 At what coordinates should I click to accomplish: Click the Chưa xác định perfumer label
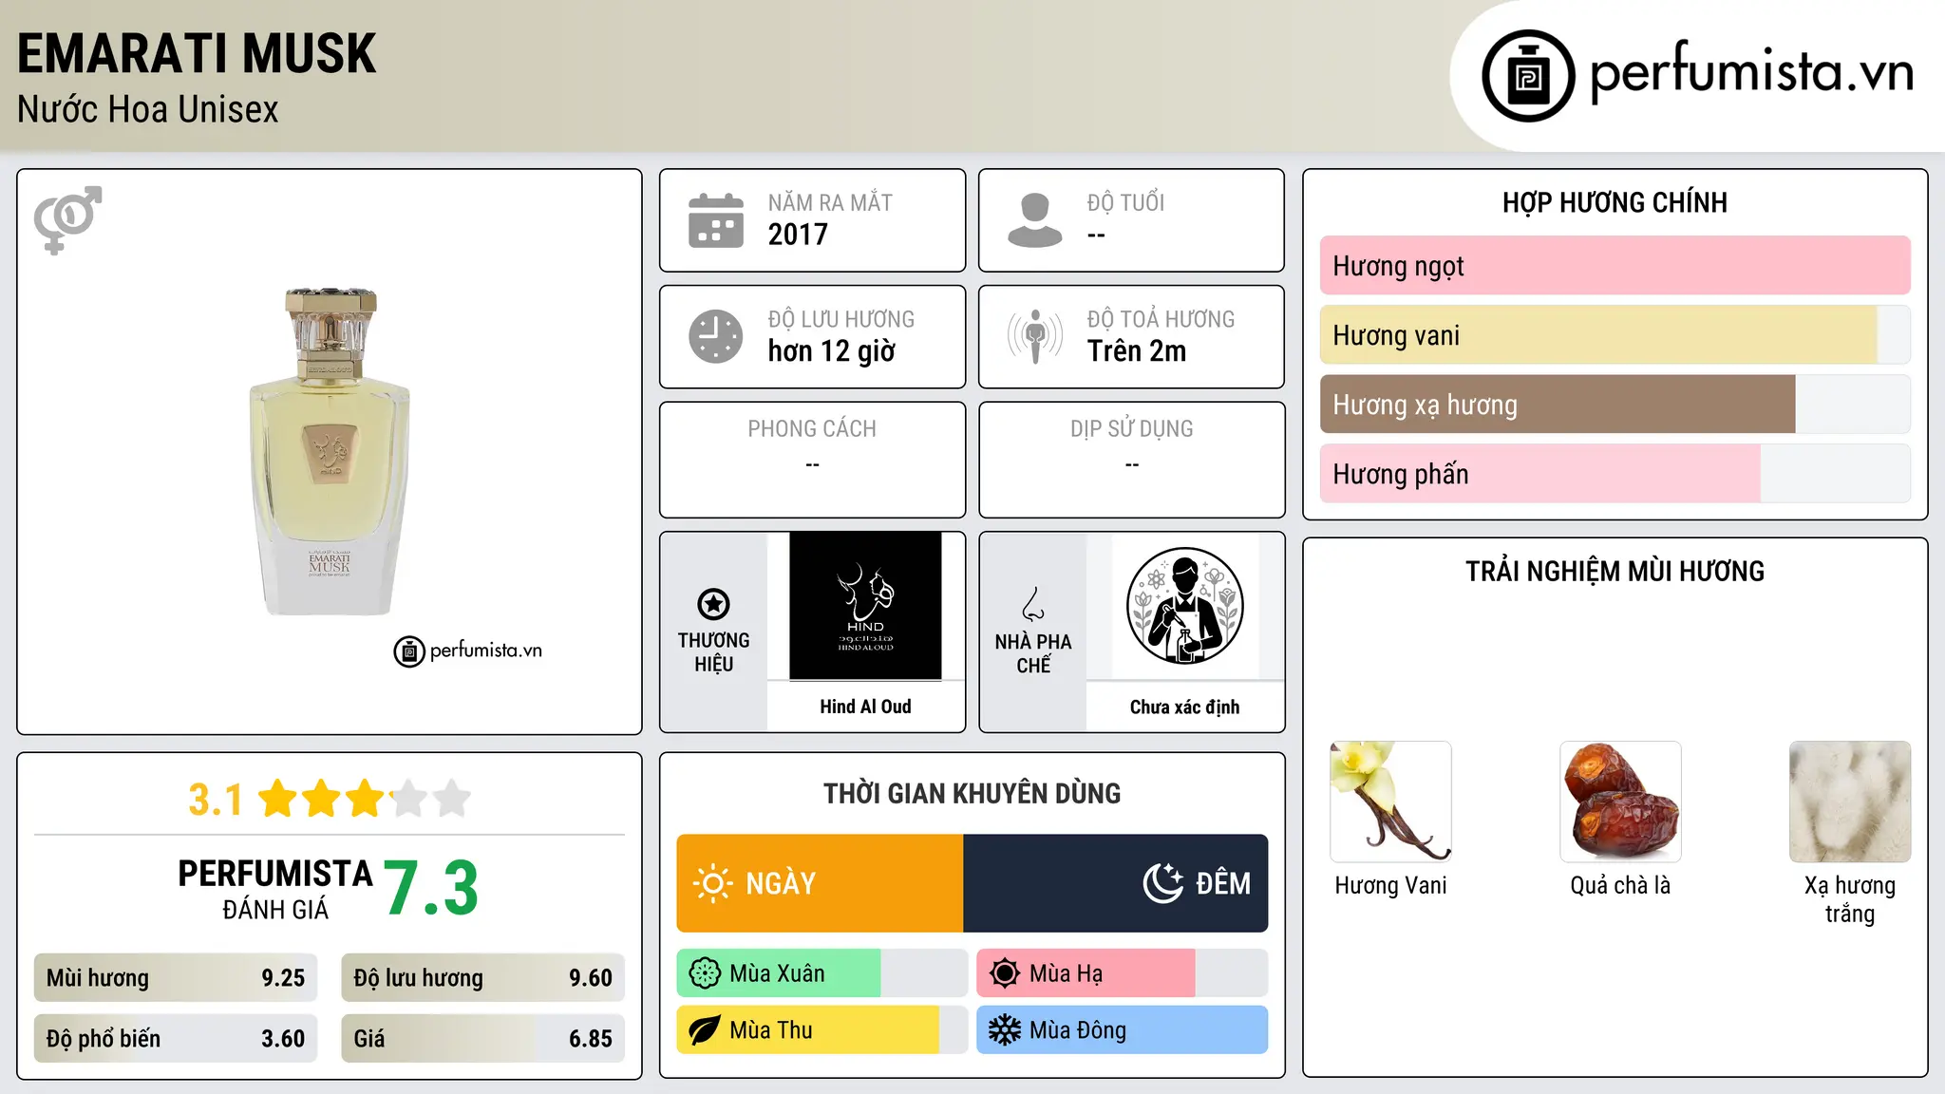[1184, 707]
